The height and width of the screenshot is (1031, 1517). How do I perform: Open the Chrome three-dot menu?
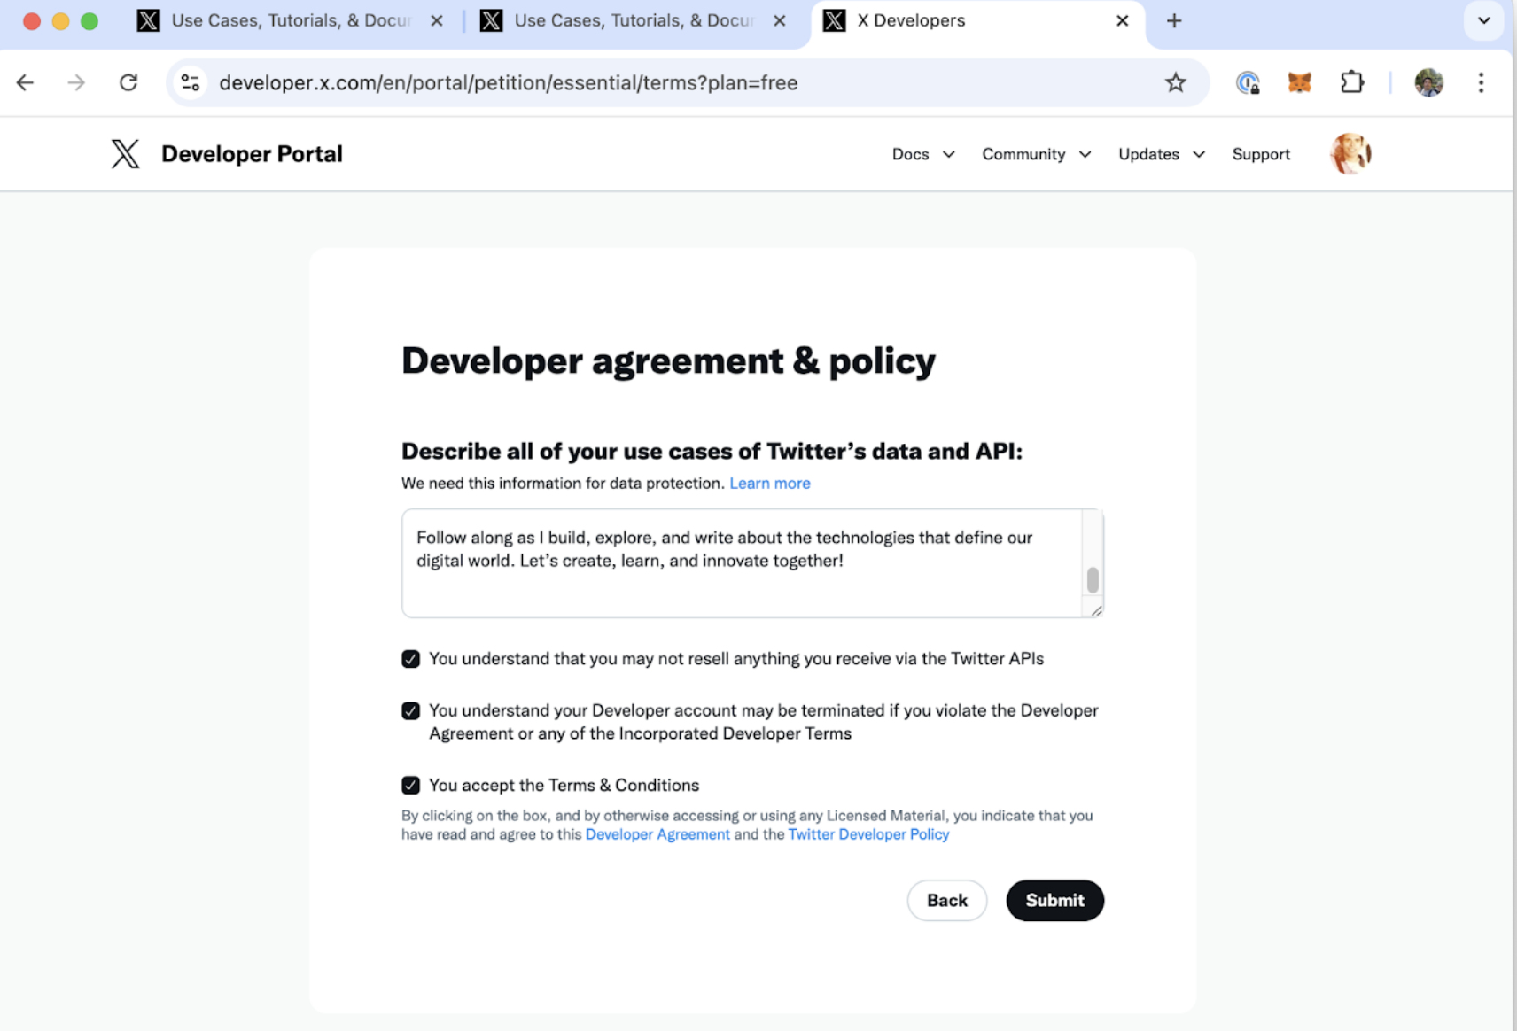(1481, 82)
